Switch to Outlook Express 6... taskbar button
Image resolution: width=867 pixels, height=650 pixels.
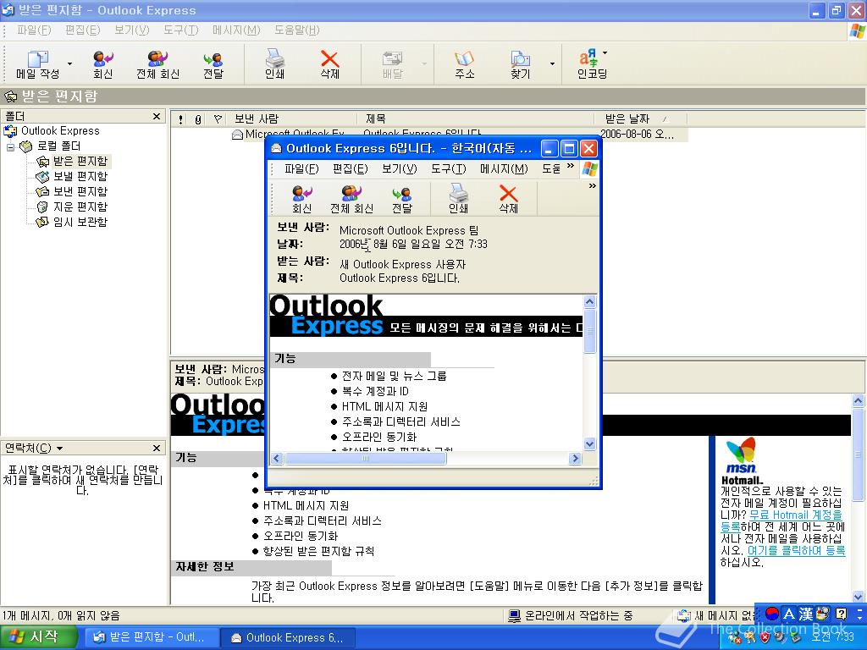pos(286,637)
